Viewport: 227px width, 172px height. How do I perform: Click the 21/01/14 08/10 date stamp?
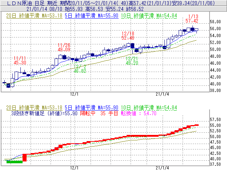(x=44, y=9)
